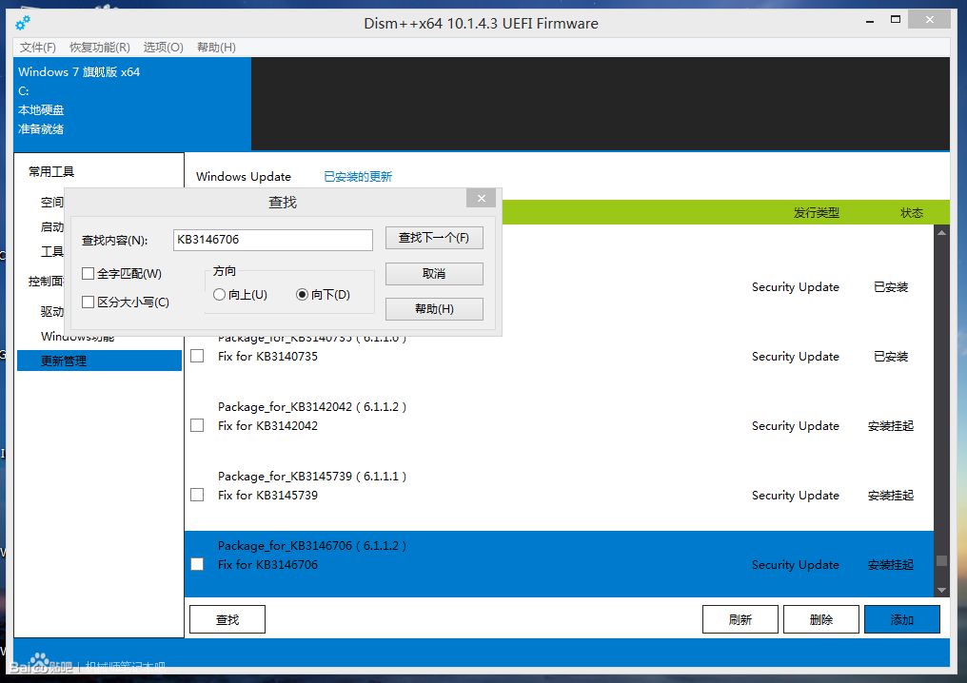This screenshot has width=967, height=683.
Task: Select the Package_for_KB3146706 ( 6.1.1.2 ) row text
Action: coord(312,546)
